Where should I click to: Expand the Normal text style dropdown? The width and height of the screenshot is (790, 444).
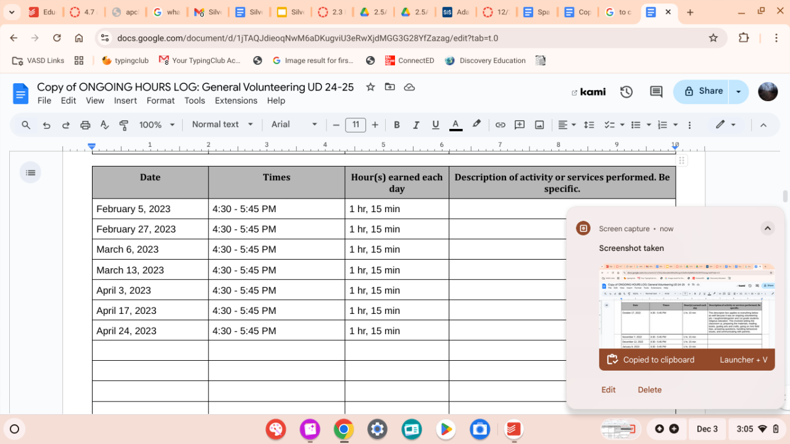click(x=222, y=125)
